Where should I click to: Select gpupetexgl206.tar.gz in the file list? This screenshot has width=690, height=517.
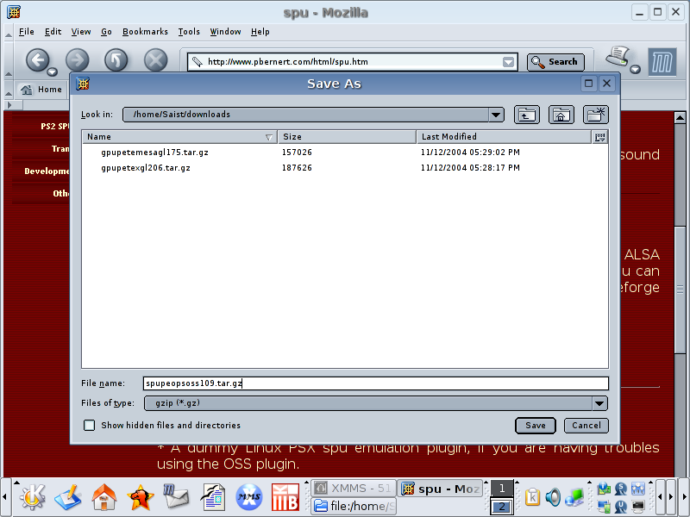146,168
